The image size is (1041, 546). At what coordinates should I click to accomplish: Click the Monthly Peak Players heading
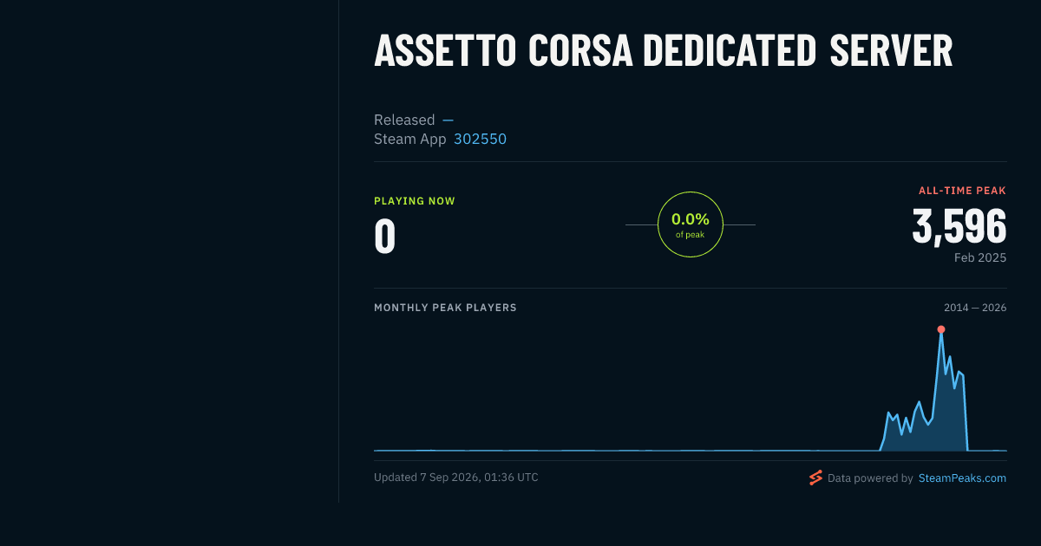click(x=445, y=308)
